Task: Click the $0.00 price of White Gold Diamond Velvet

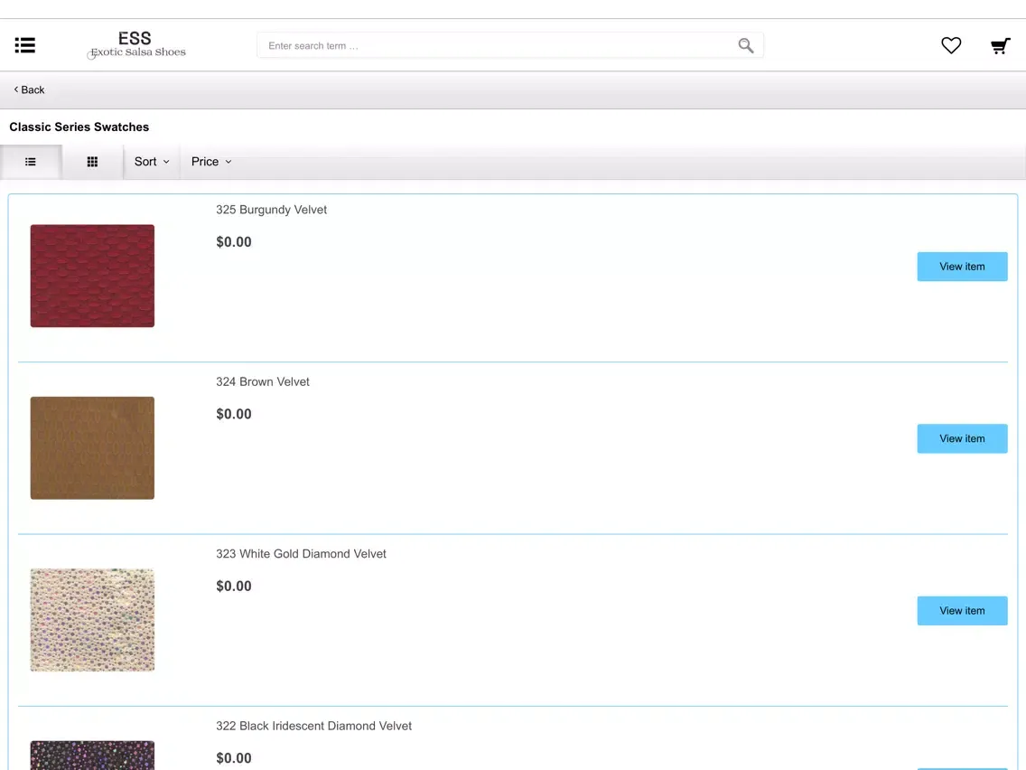Action: coord(234,587)
